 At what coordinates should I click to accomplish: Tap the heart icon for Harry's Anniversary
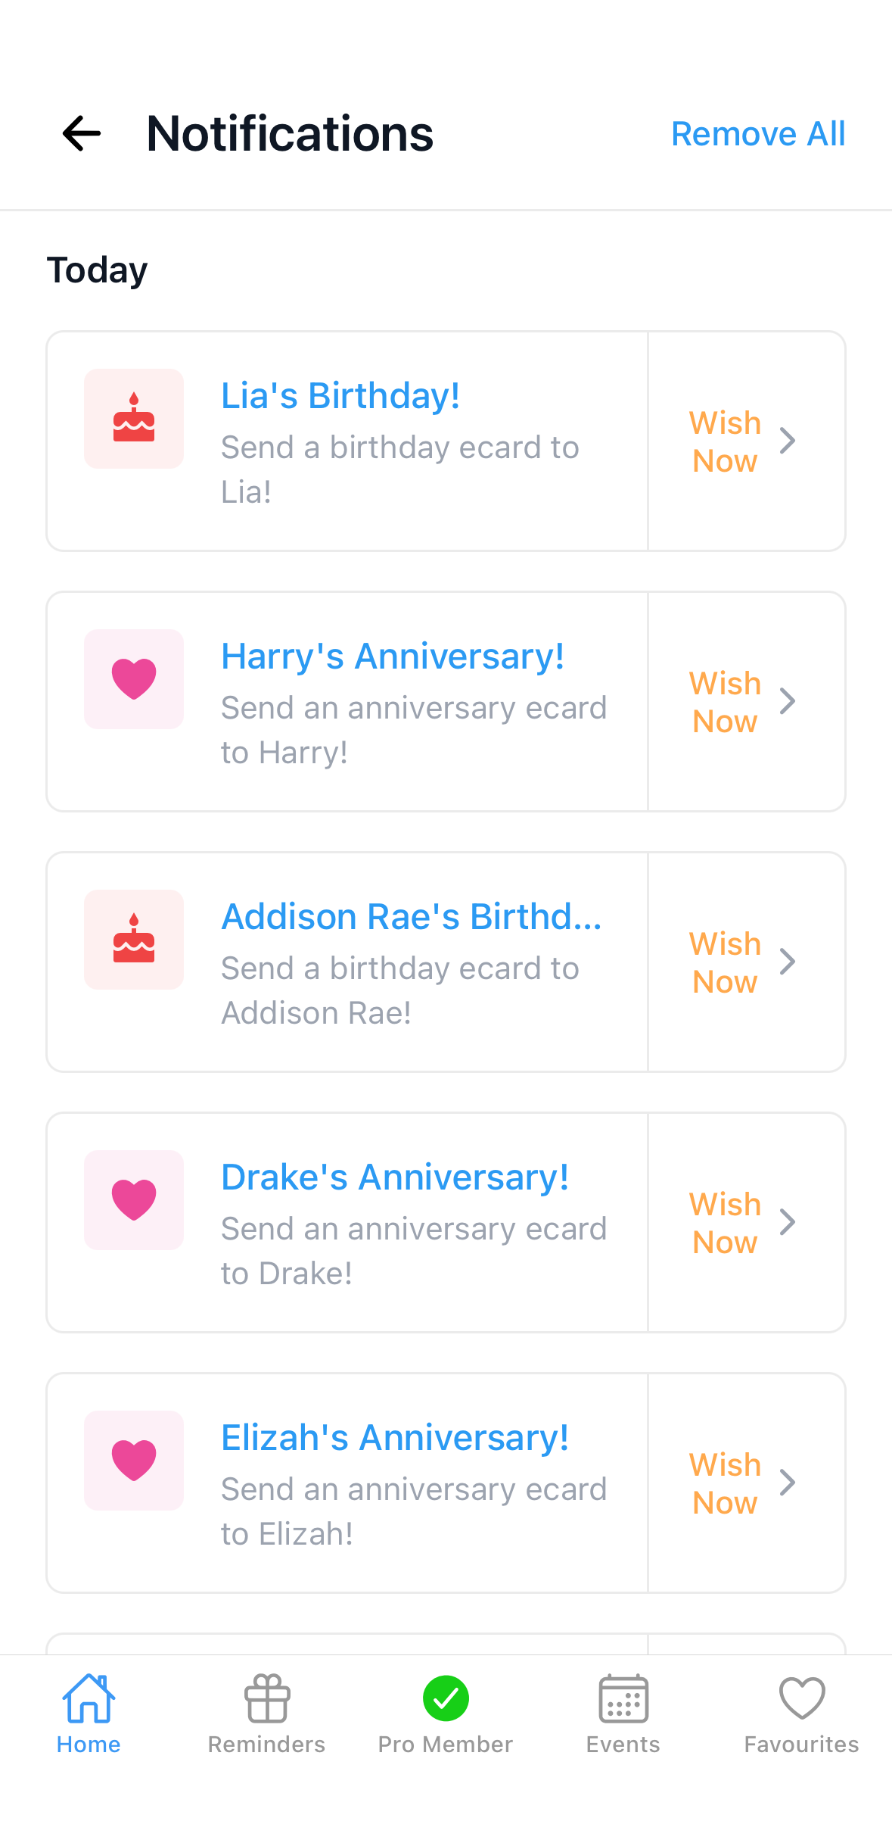[x=134, y=679]
